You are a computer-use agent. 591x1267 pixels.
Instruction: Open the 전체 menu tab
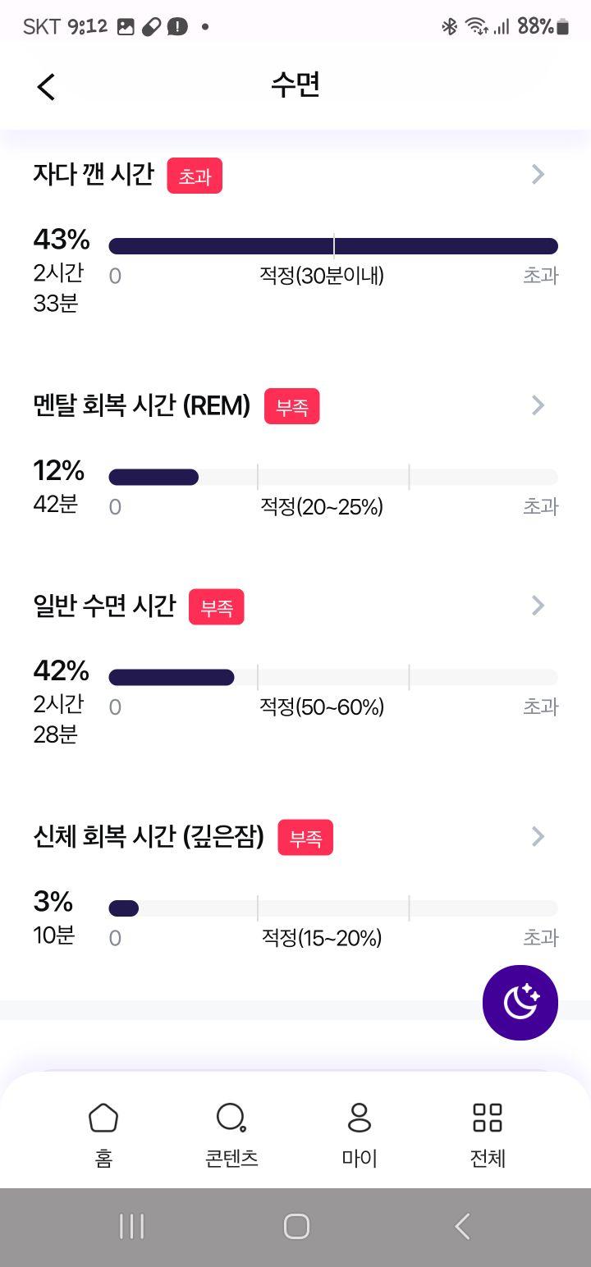[488, 1136]
